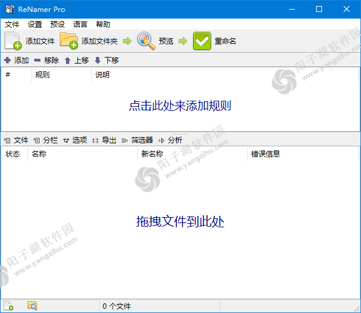Open the 选项 (Options) dropdown
This screenshot has width=361, height=313.
point(75,140)
